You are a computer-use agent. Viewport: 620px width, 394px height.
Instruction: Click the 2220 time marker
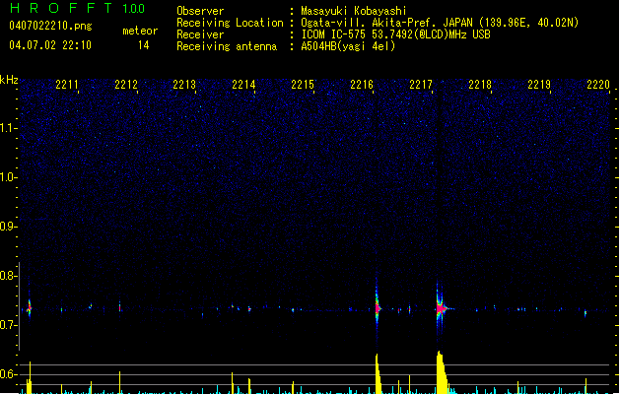pyautogui.click(x=598, y=85)
